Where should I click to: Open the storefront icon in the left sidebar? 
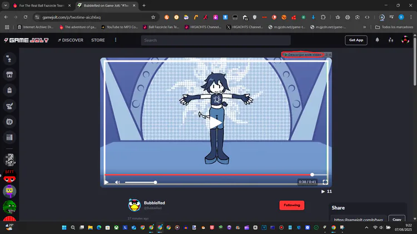[x=9, y=74]
